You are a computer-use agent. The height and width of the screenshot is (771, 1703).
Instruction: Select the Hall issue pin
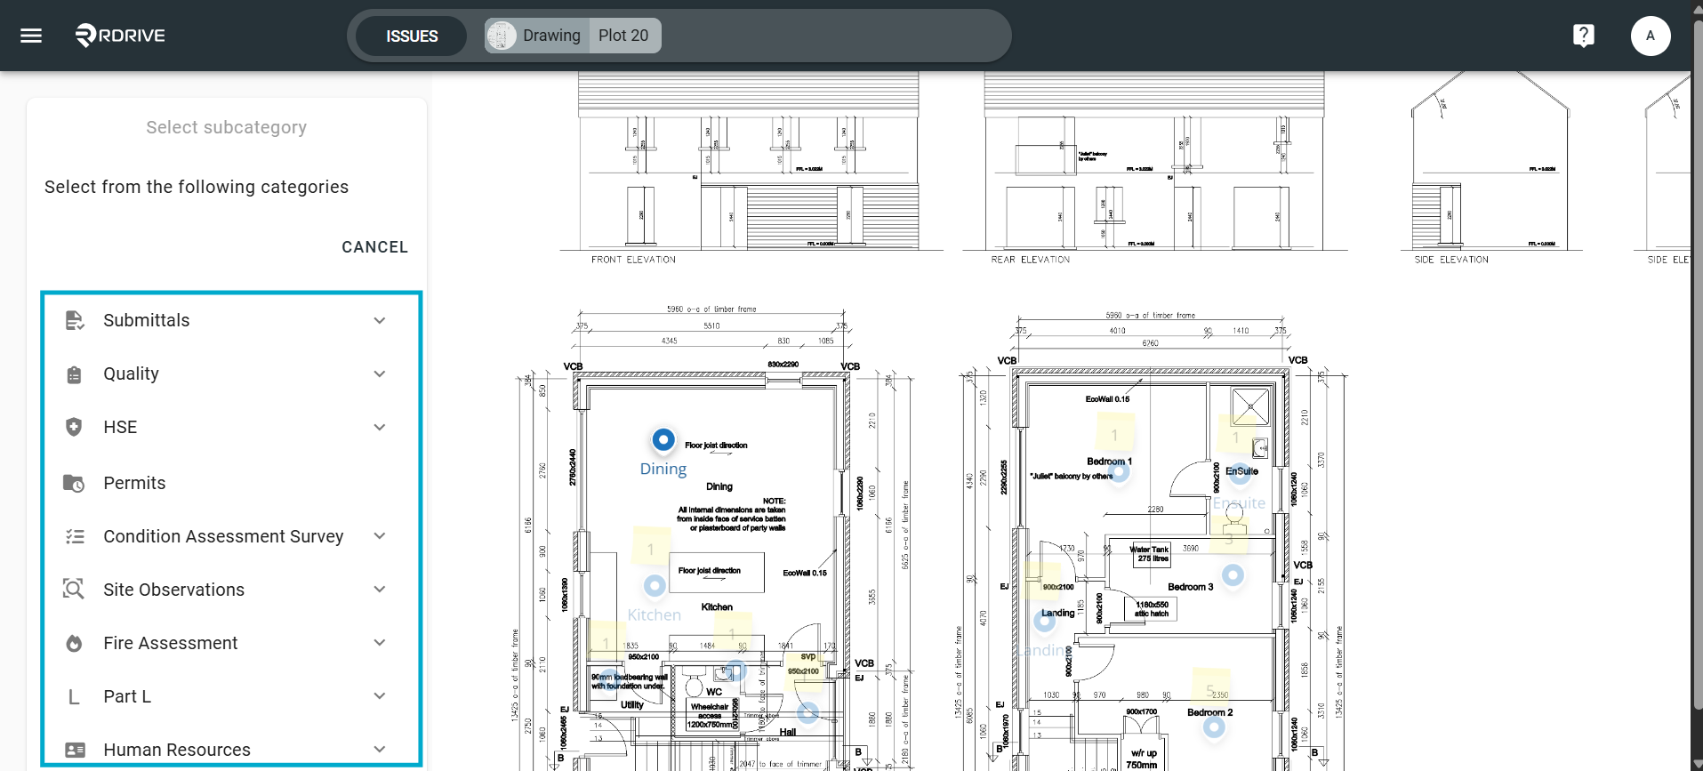coord(807,712)
